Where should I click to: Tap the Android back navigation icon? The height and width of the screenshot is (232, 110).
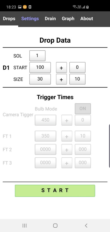click(x=86, y=226)
